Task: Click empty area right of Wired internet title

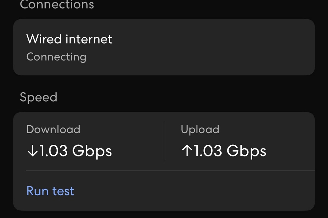Action: tap(213, 39)
